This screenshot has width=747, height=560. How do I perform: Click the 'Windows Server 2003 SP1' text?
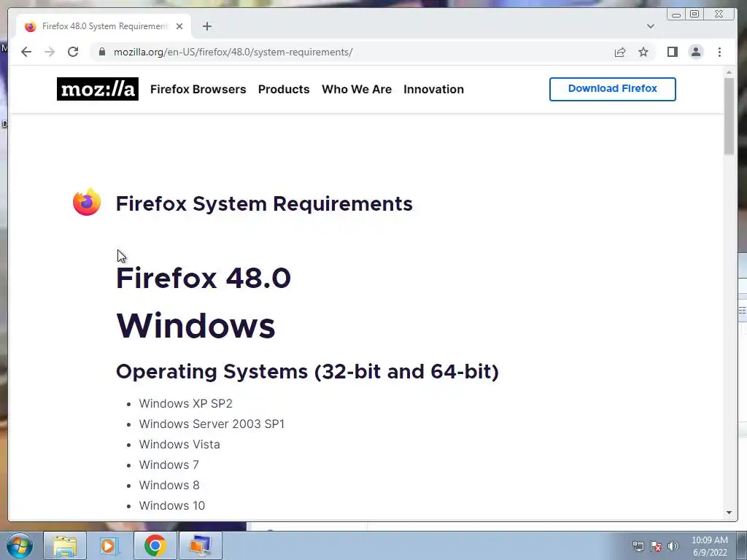click(x=212, y=424)
